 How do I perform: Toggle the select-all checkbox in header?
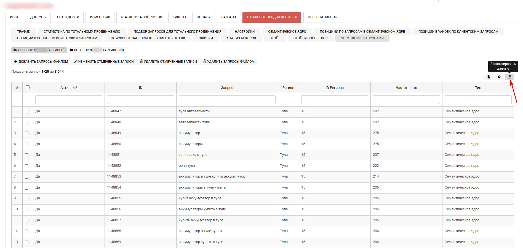click(x=28, y=87)
